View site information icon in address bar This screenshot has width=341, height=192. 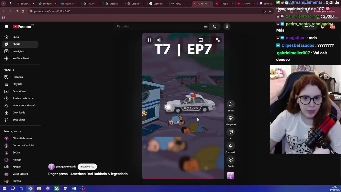pyautogui.click(x=31, y=11)
